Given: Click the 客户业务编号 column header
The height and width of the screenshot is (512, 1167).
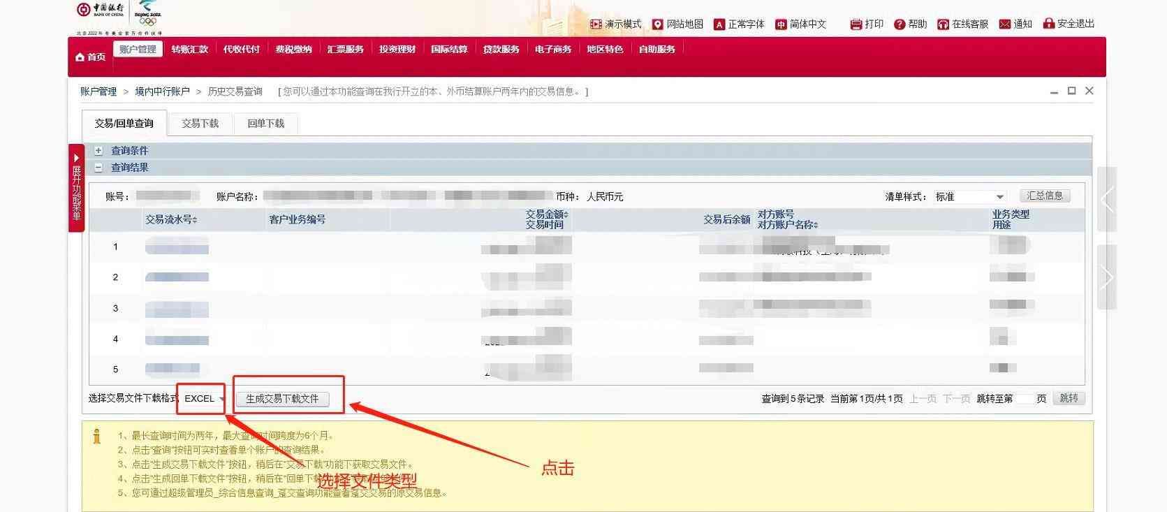Looking at the screenshot, I should pos(298,219).
